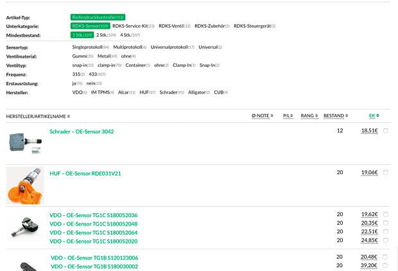Click sort arrows next to P/L
The image size is (398, 271).
click(x=291, y=115)
